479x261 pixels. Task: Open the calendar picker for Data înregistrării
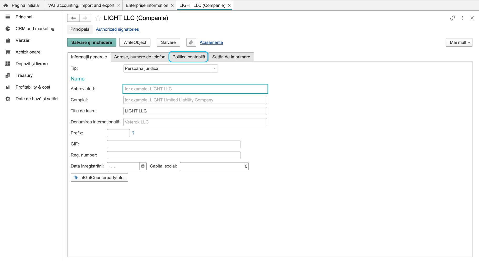143,166
